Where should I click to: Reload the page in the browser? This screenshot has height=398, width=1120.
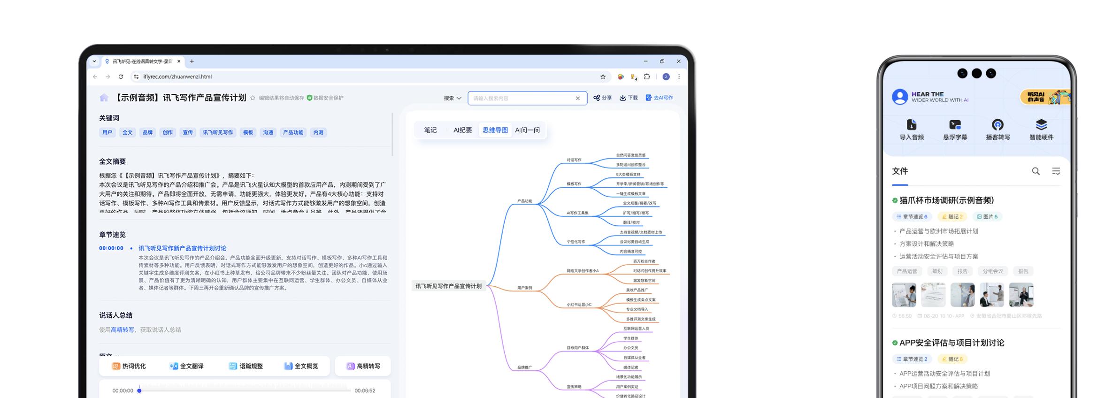[x=121, y=77]
